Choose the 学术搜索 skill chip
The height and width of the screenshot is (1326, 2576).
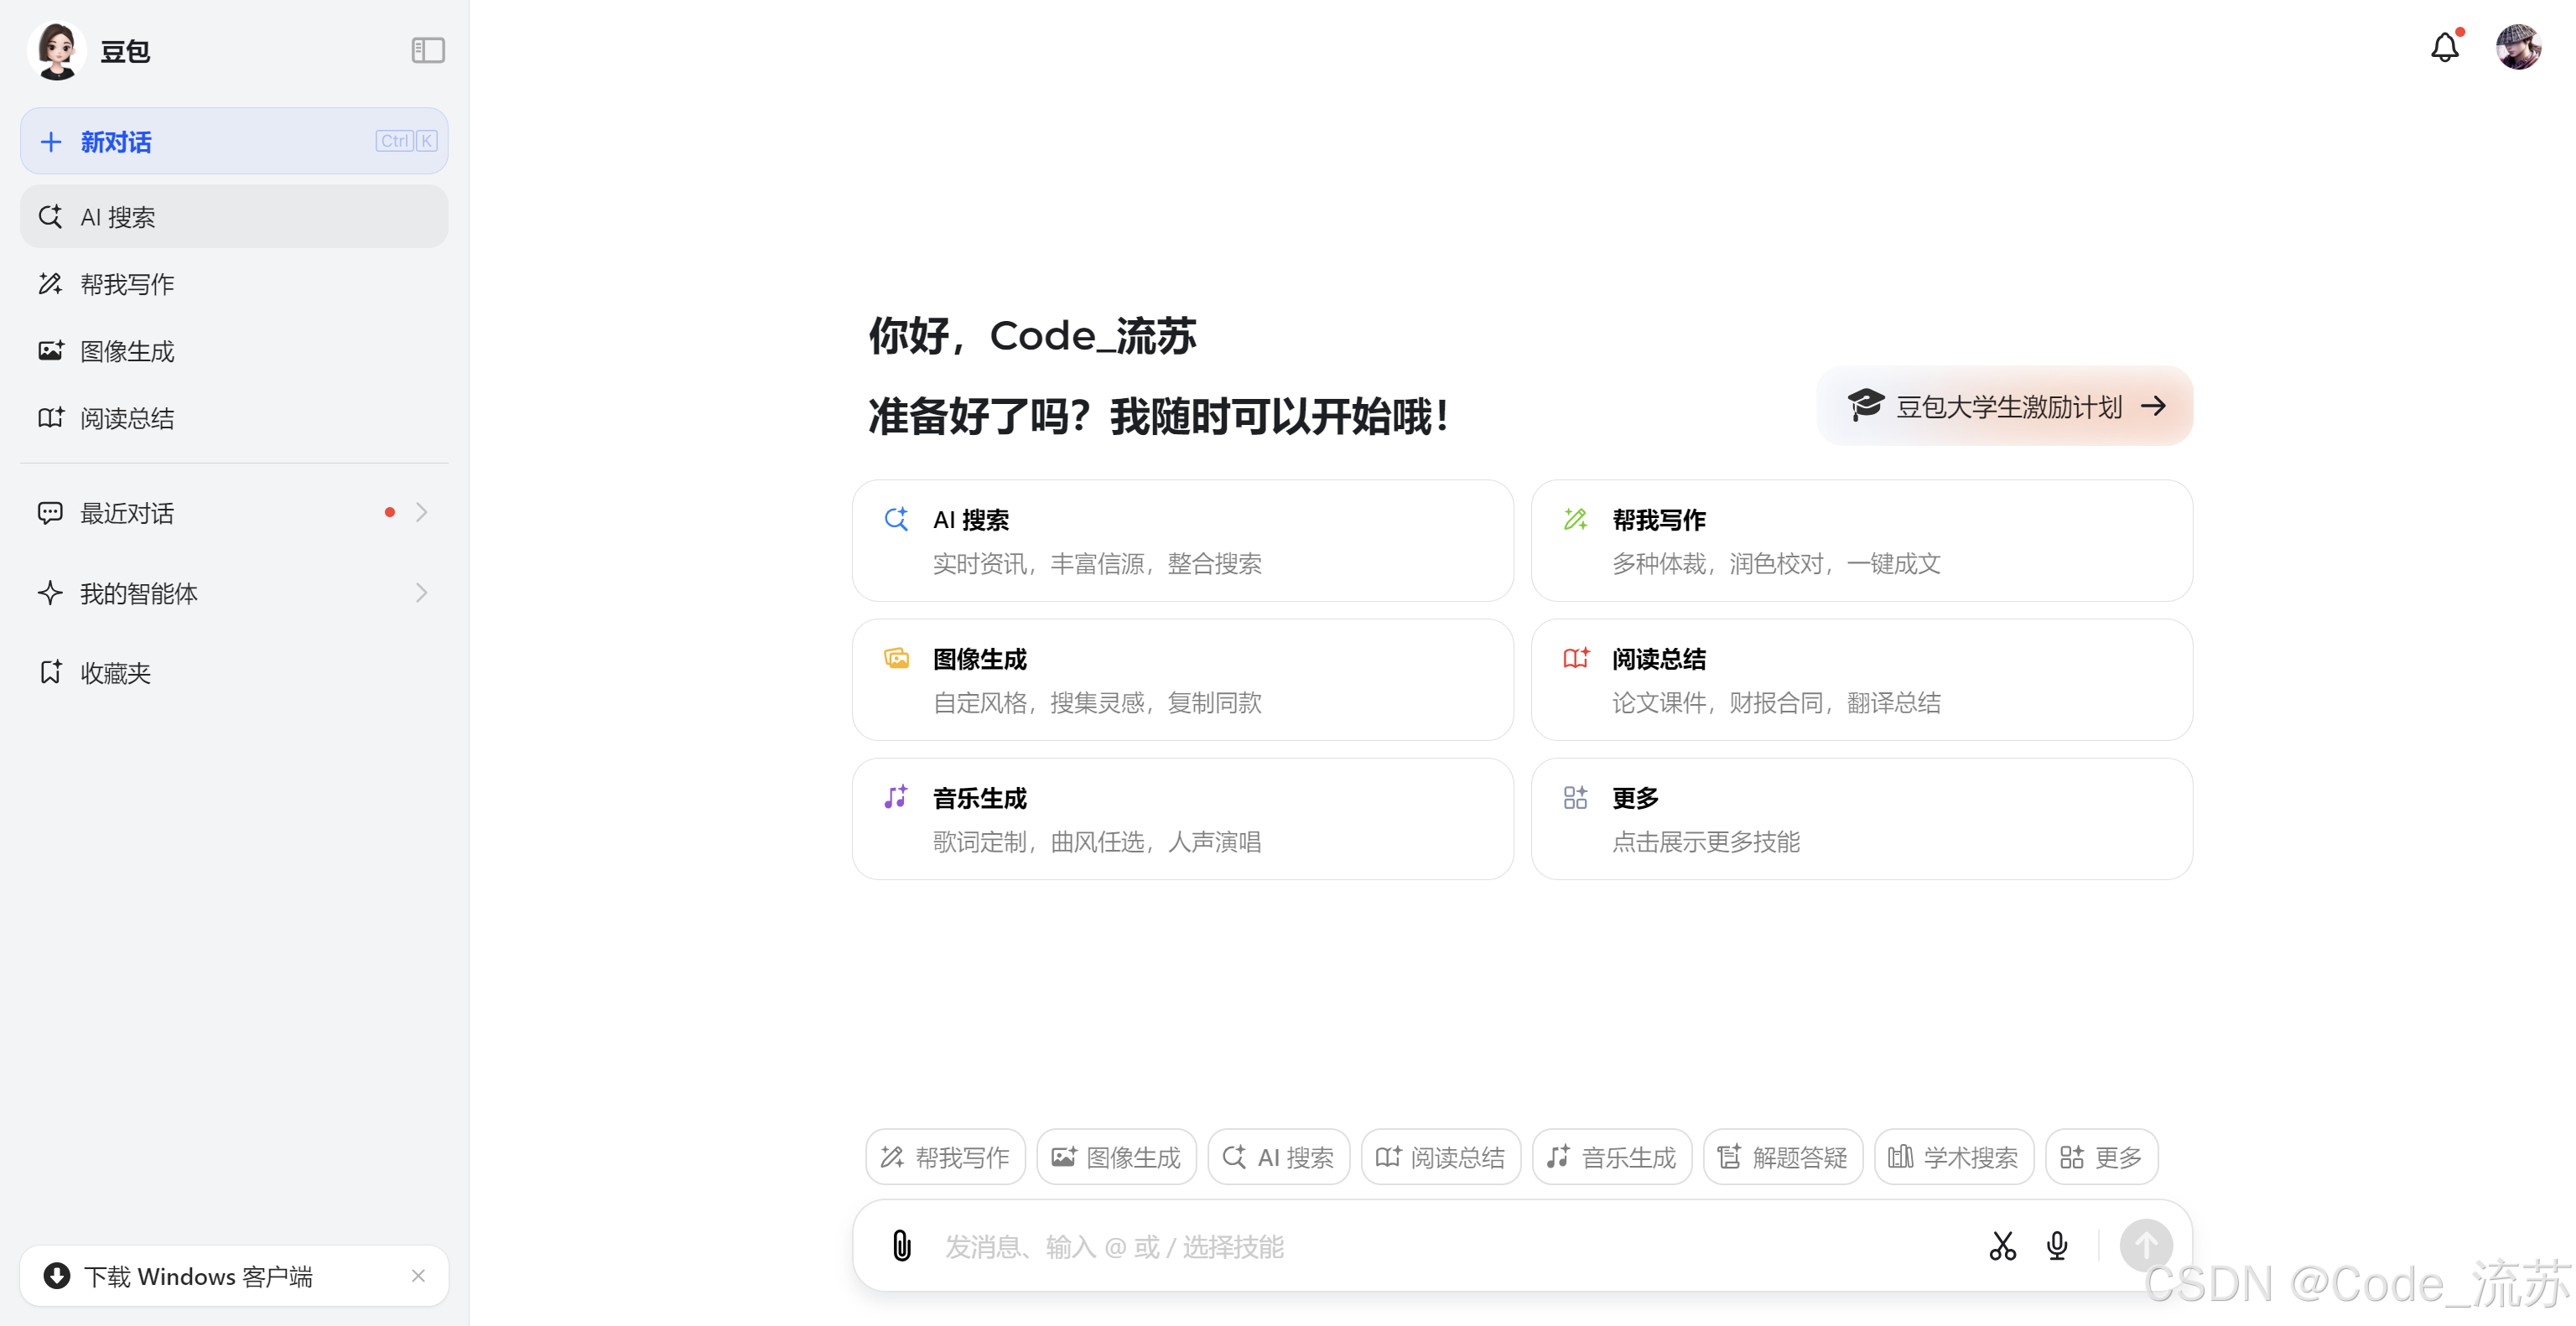coord(1953,1158)
